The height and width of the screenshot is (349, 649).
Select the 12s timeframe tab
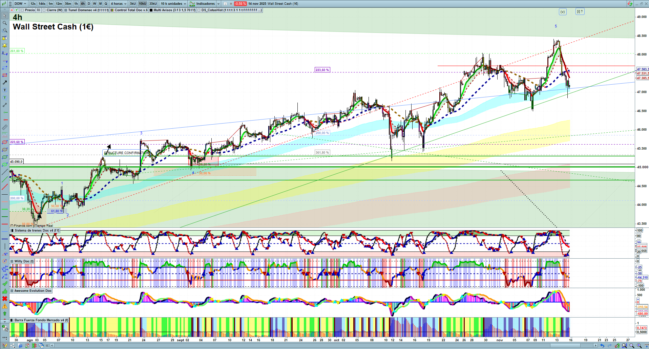point(33,4)
